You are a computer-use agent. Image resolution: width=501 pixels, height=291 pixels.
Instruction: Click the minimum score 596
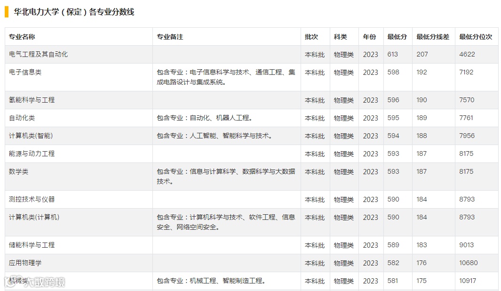pos(393,100)
